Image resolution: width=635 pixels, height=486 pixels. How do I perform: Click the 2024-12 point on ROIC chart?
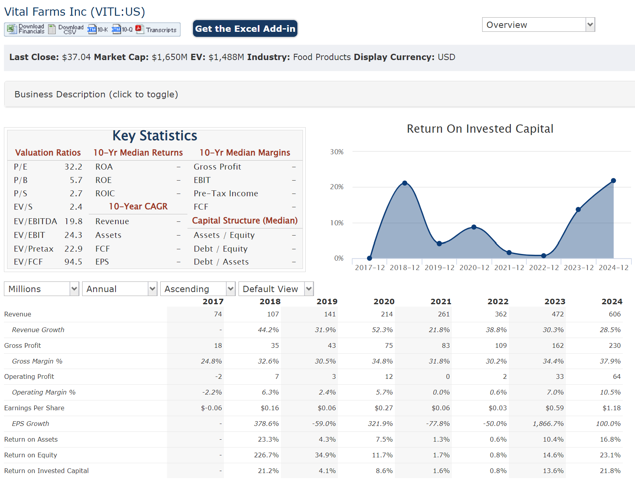point(613,181)
